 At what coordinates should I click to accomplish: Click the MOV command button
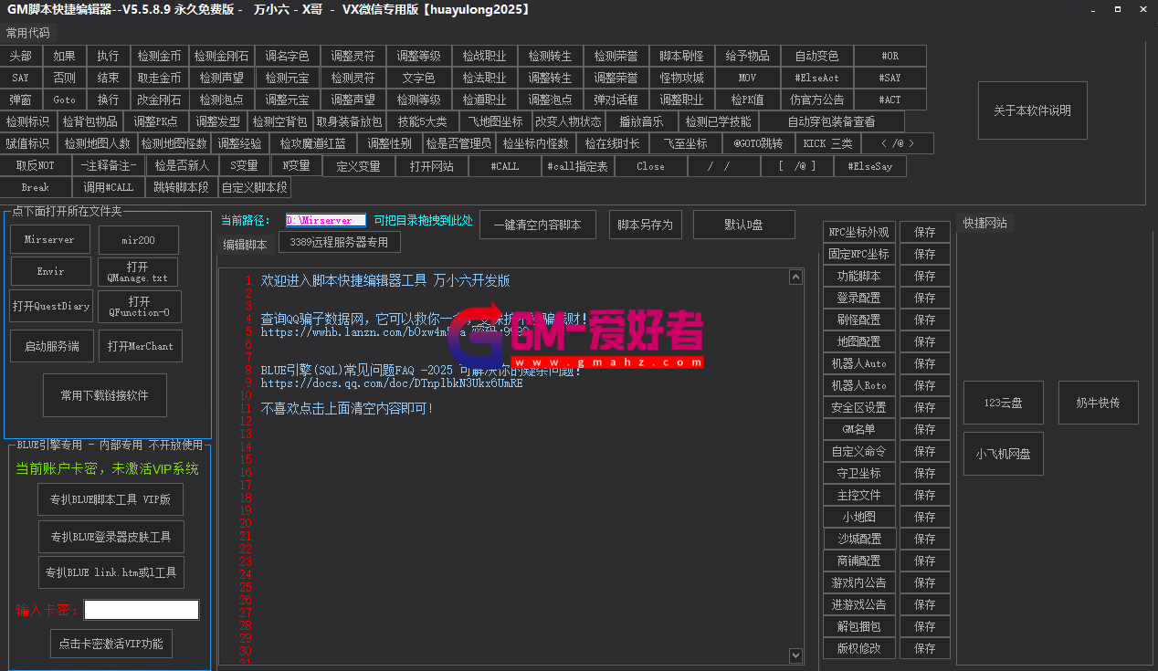(x=747, y=78)
